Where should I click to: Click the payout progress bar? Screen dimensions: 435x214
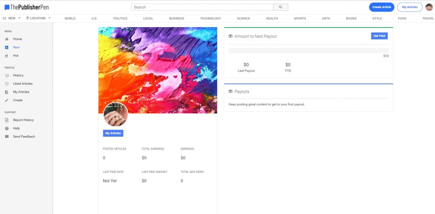point(308,50)
